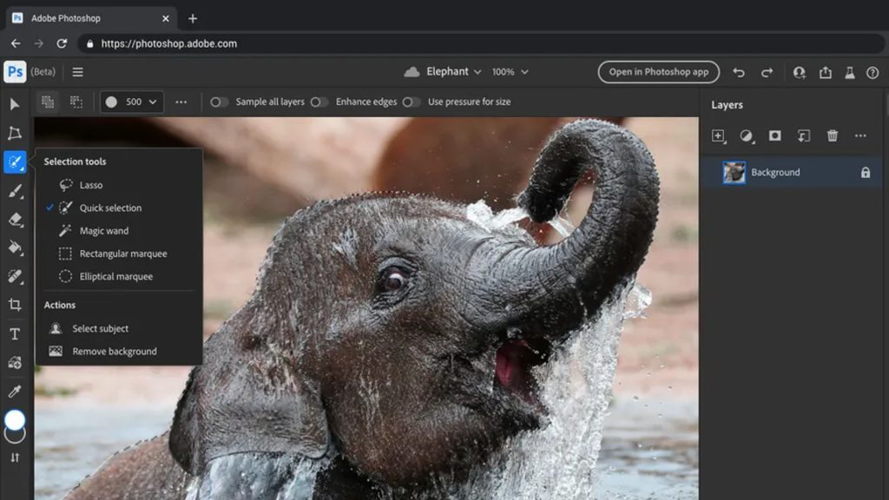Click the white foreground color swatch

coord(15,420)
